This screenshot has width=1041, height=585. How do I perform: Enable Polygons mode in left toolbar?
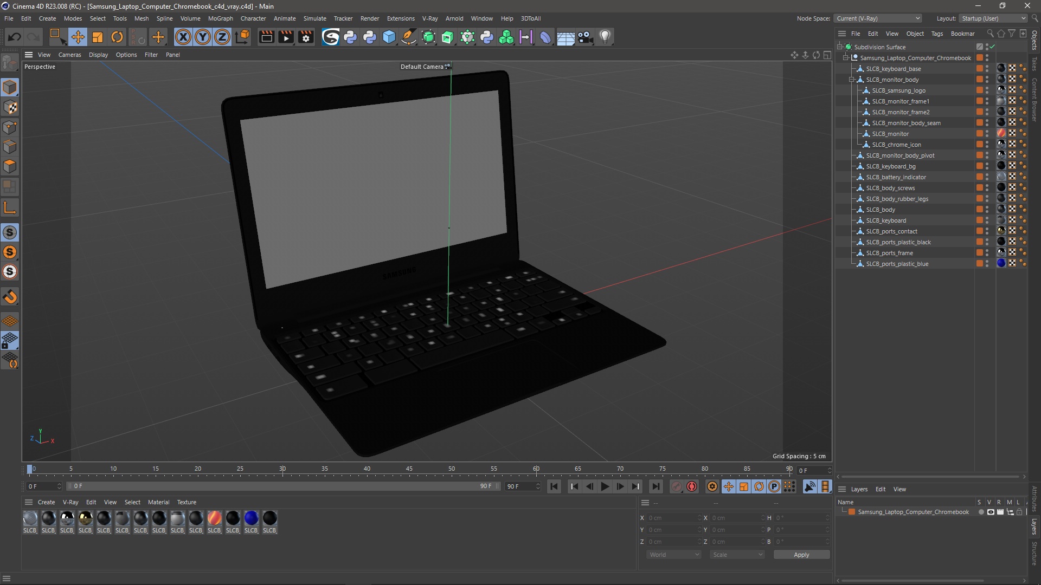point(10,166)
